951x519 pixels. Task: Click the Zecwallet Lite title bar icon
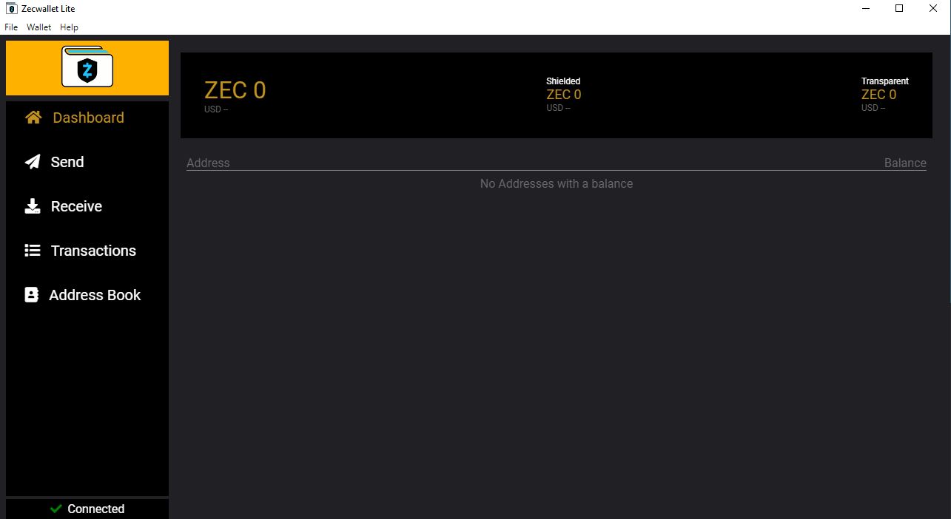(x=11, y=9)
